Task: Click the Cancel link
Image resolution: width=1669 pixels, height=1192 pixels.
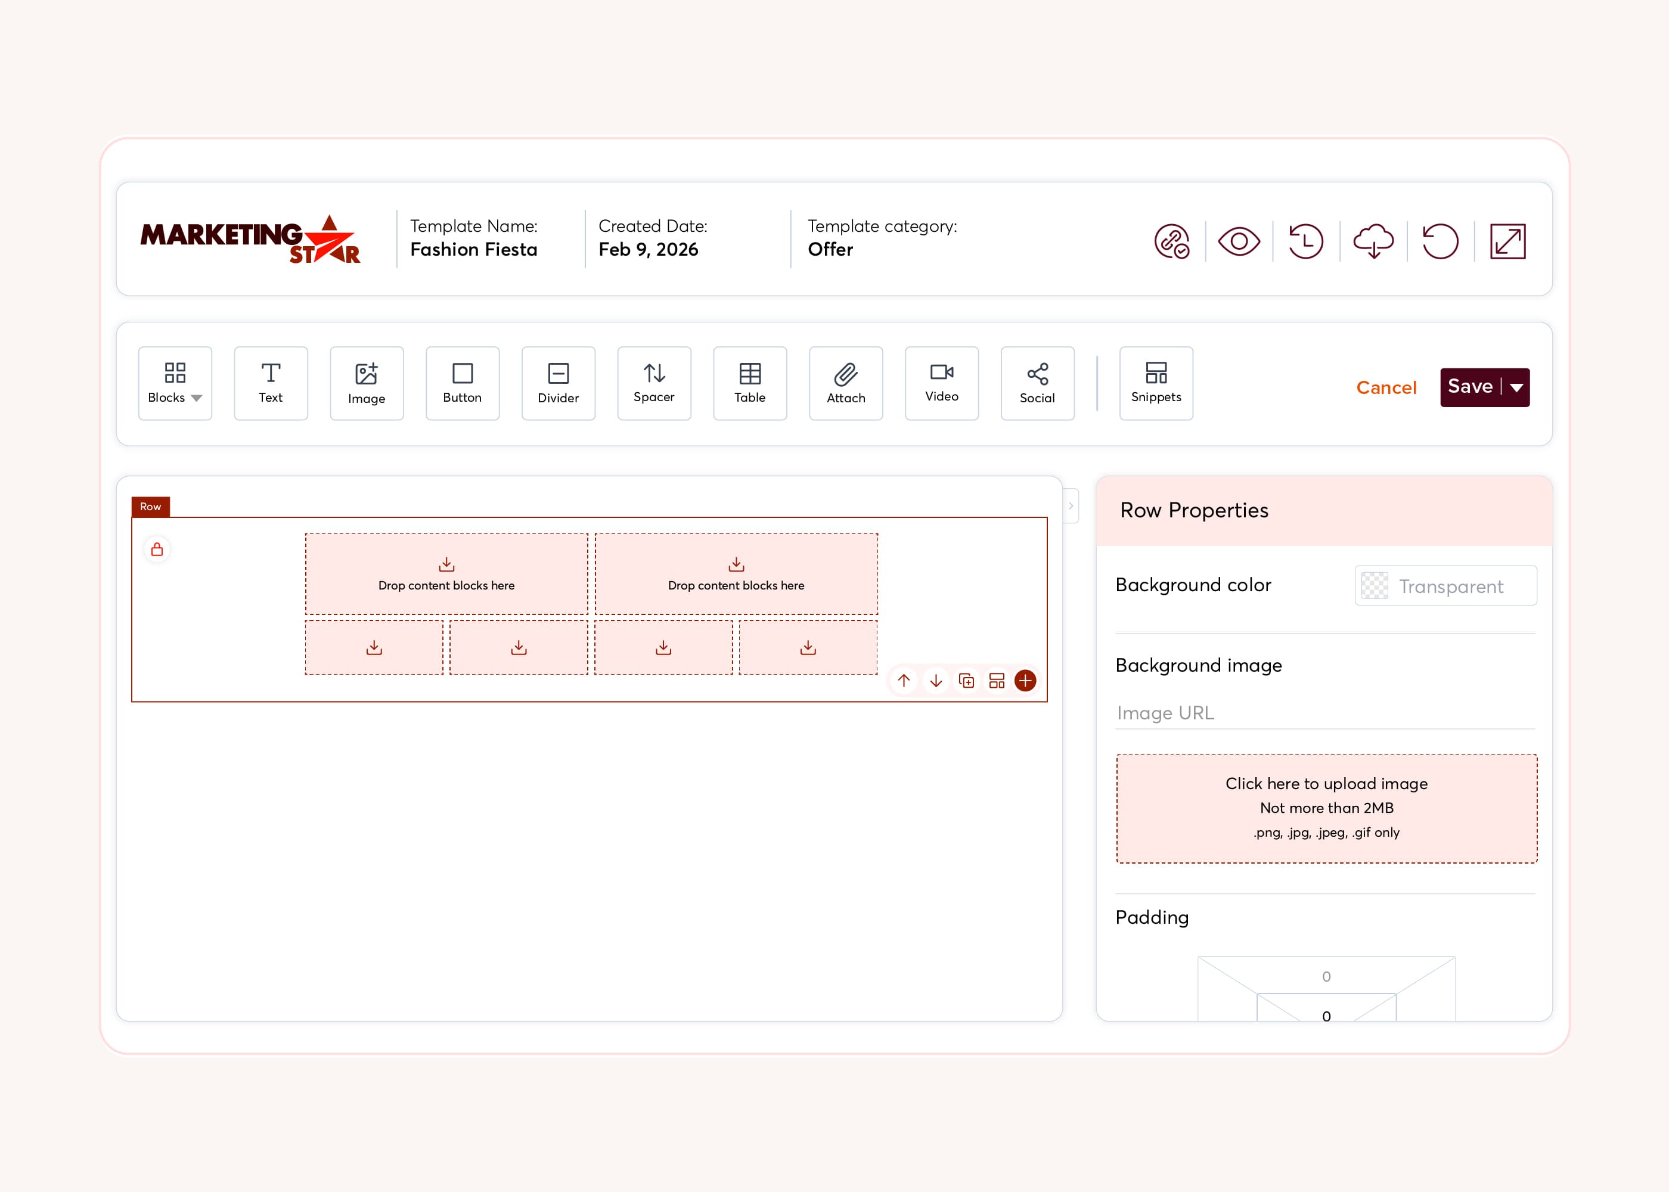Action: click(x=1386, y=387)
